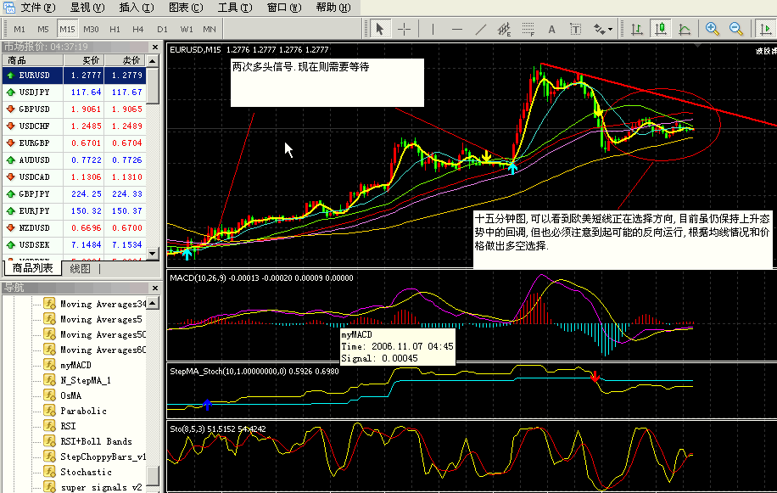
Task: Open the 帮助(H) menu
Action: pos(333,8)
